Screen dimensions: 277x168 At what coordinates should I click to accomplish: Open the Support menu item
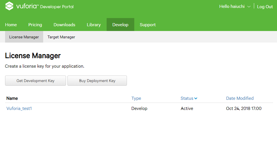[x=148, y=25]
